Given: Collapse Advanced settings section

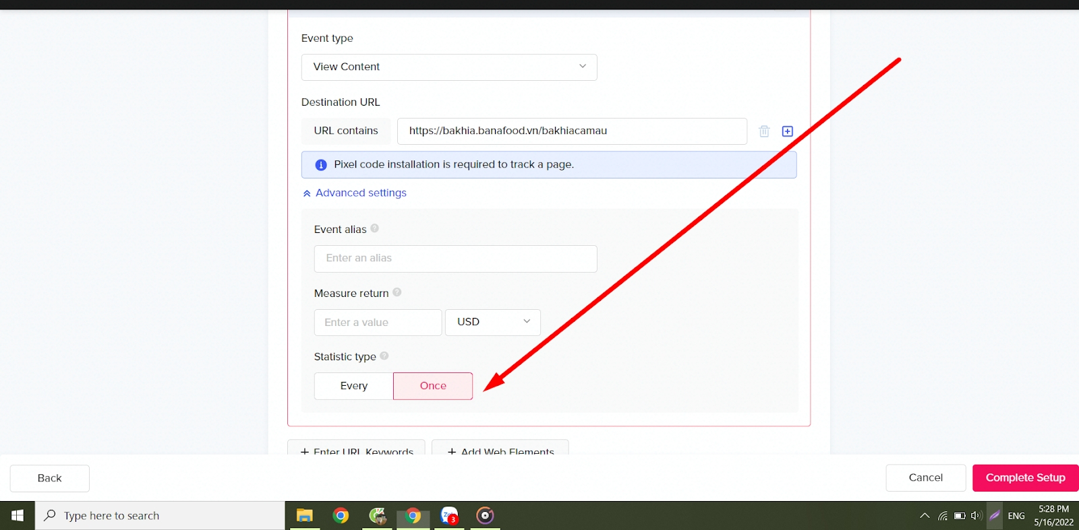Looking at the screenshot, I should [355, 193].
